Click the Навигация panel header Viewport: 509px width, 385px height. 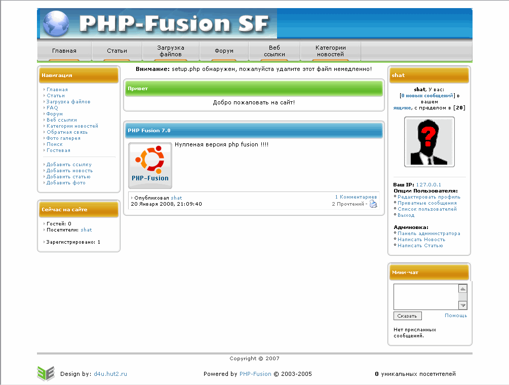point(79,75)
